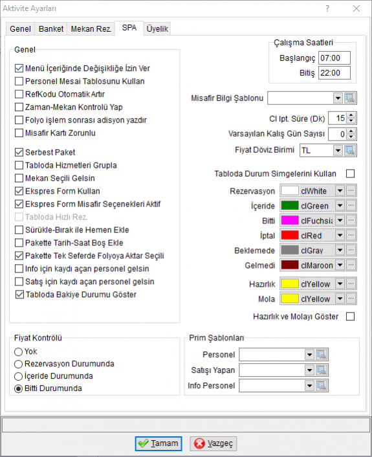Open custom color dialog for Rezervasyon

[x=351, y=191]
